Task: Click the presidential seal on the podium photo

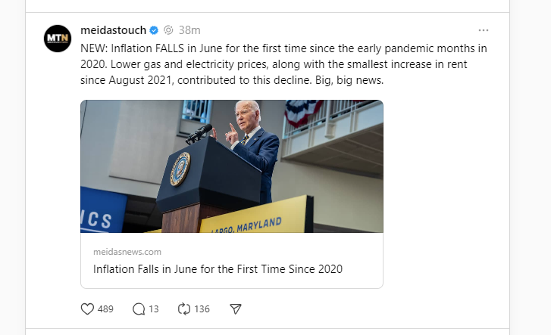Action: point(180,169)
